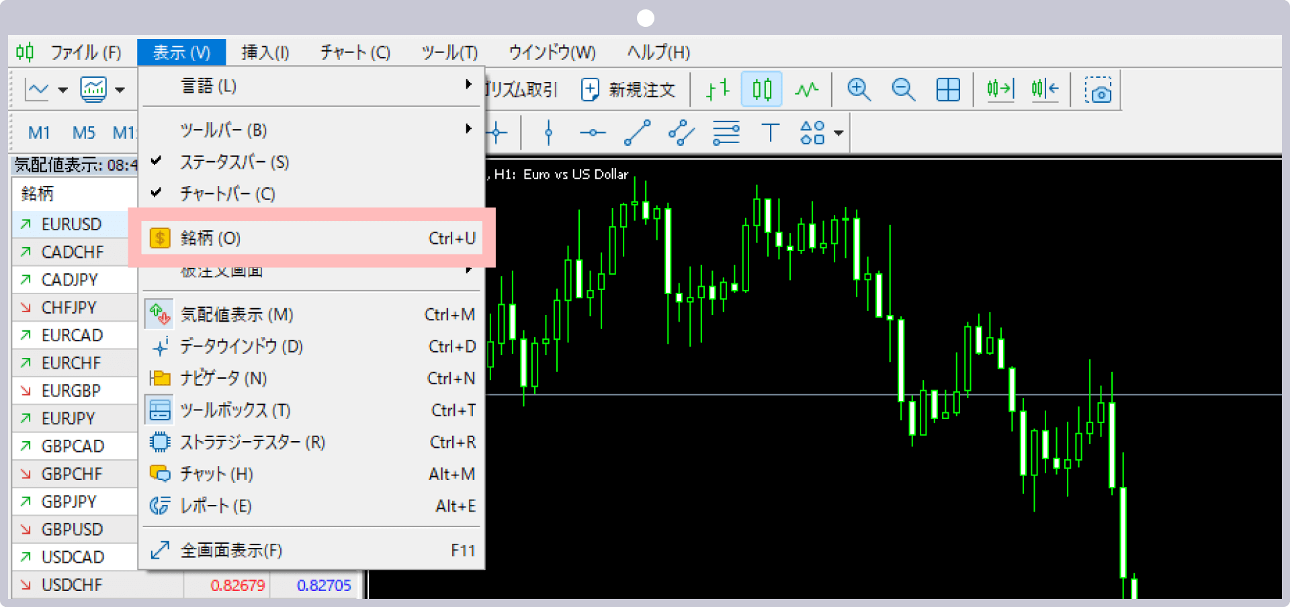
Task: Select the line chart type icon
Action: point(806,89)
